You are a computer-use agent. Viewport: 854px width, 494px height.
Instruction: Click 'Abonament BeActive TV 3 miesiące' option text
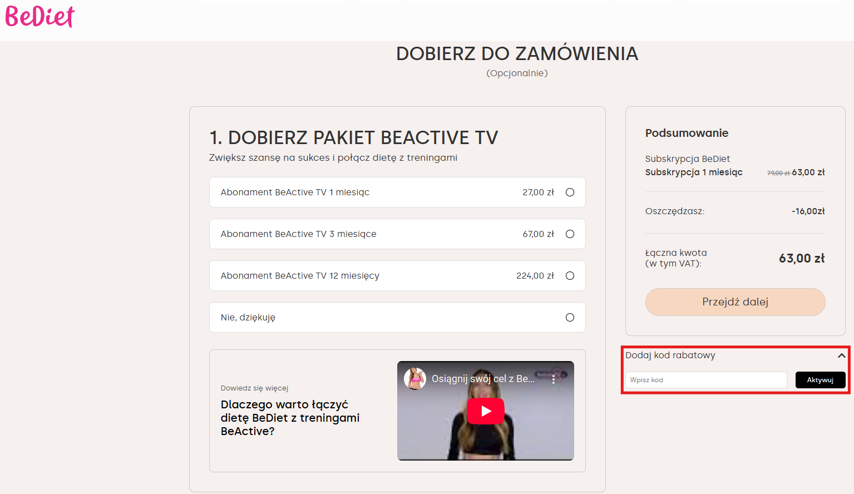coord(298,234)
